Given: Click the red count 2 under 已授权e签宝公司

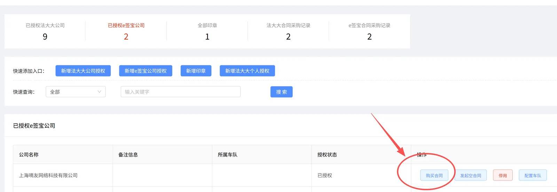Looking at the screenshot, I should 126,36.
